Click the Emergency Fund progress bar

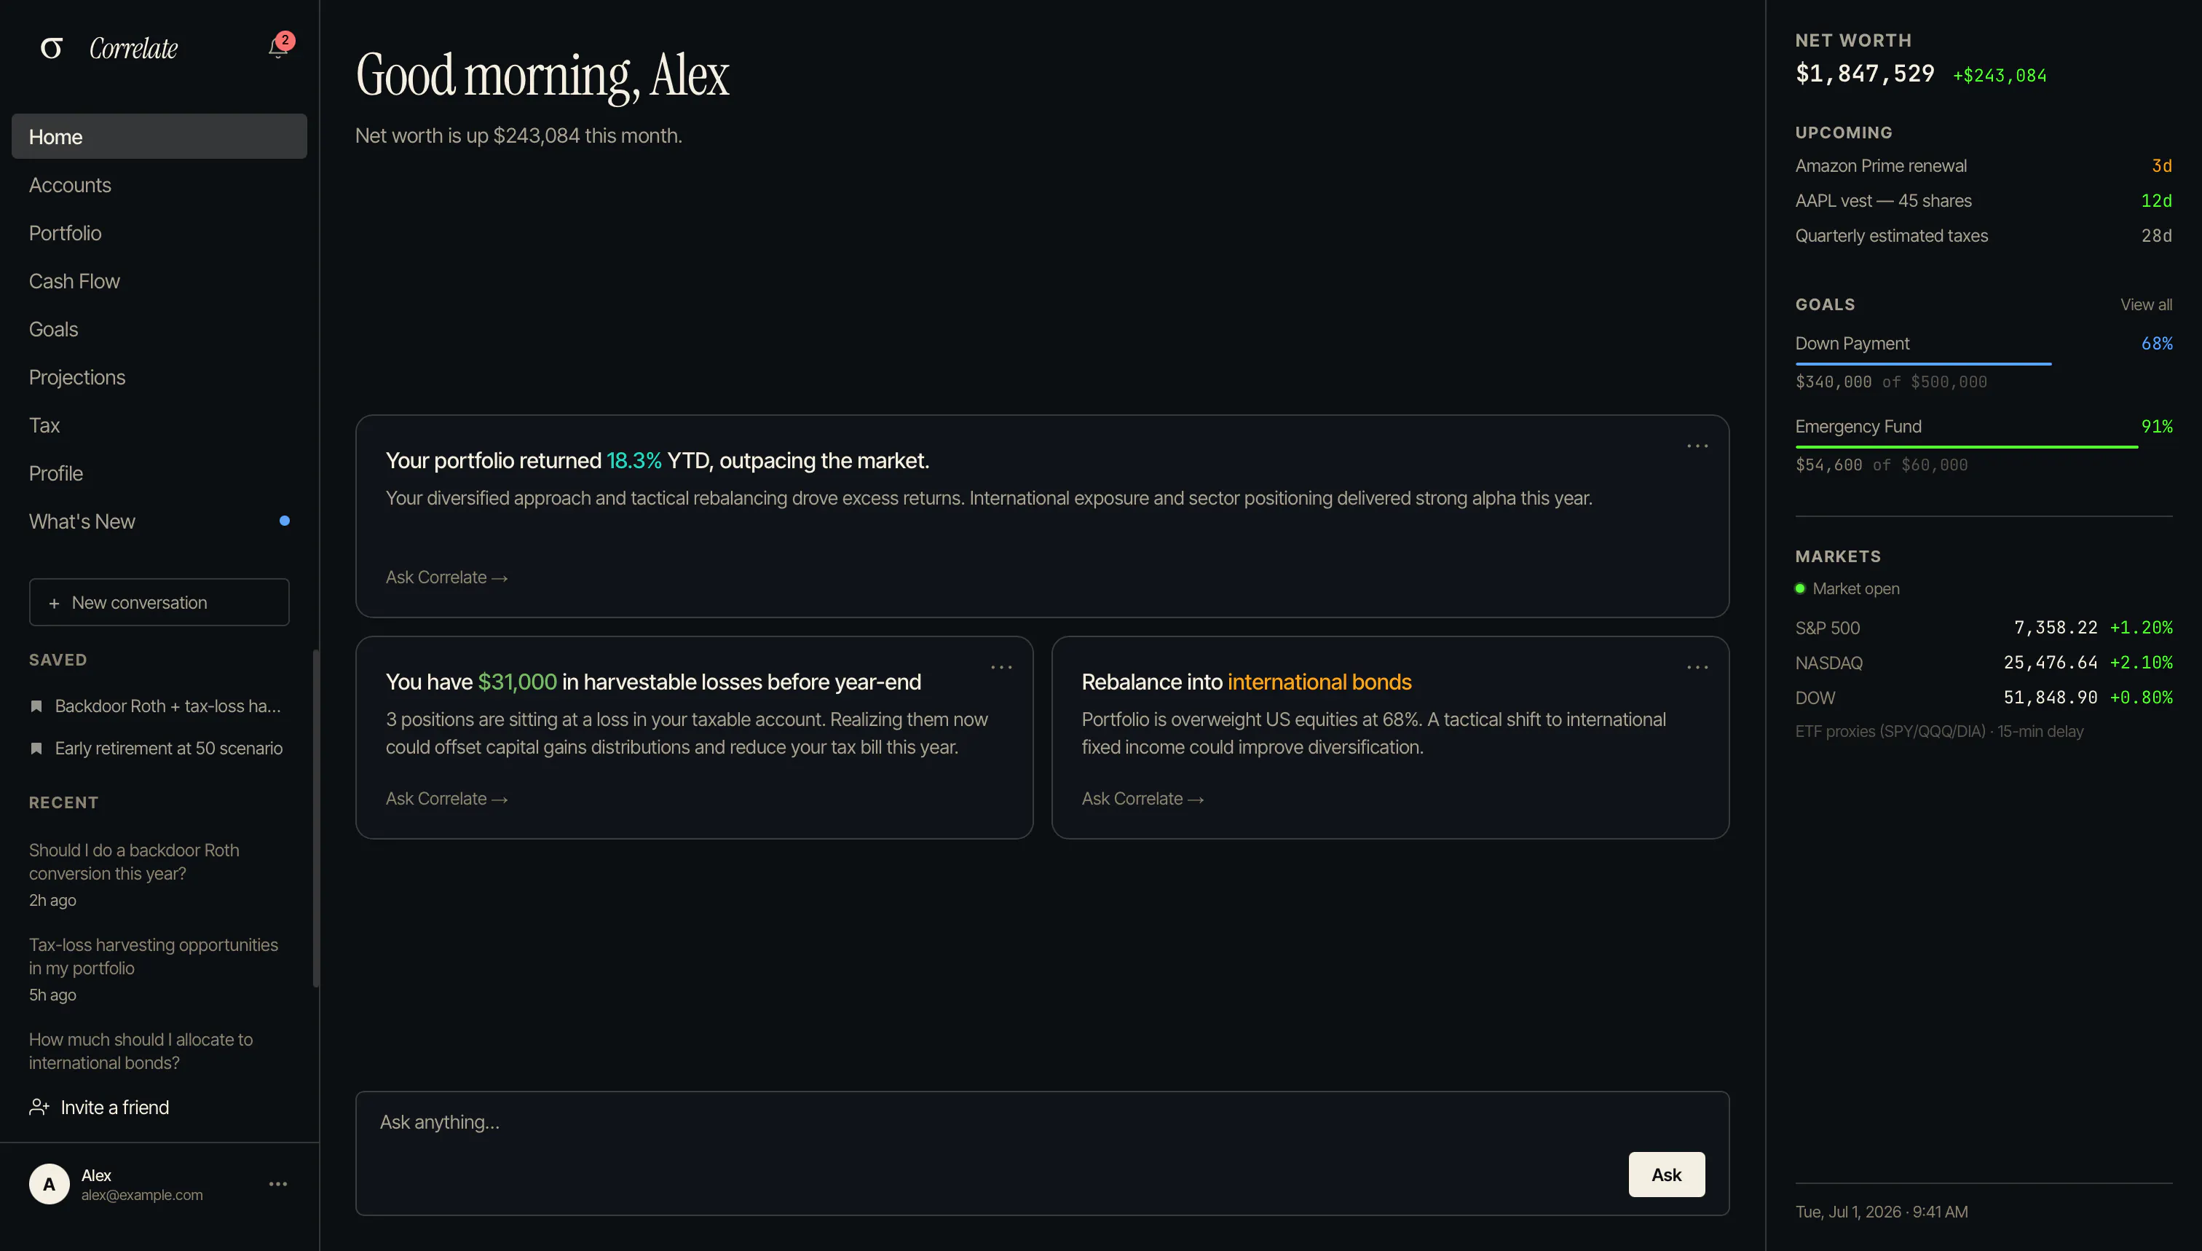pos(1984,447)
